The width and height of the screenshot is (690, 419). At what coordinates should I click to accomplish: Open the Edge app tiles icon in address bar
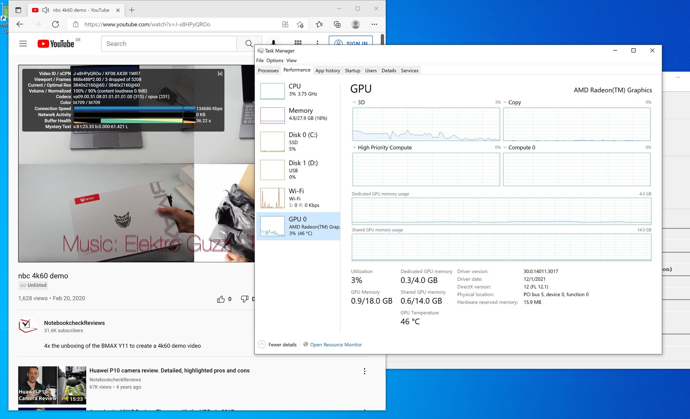click(x=285, y=24)
